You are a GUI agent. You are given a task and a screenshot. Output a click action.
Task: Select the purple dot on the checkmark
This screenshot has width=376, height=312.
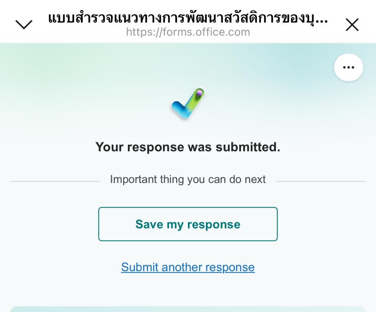click(199, 93)
